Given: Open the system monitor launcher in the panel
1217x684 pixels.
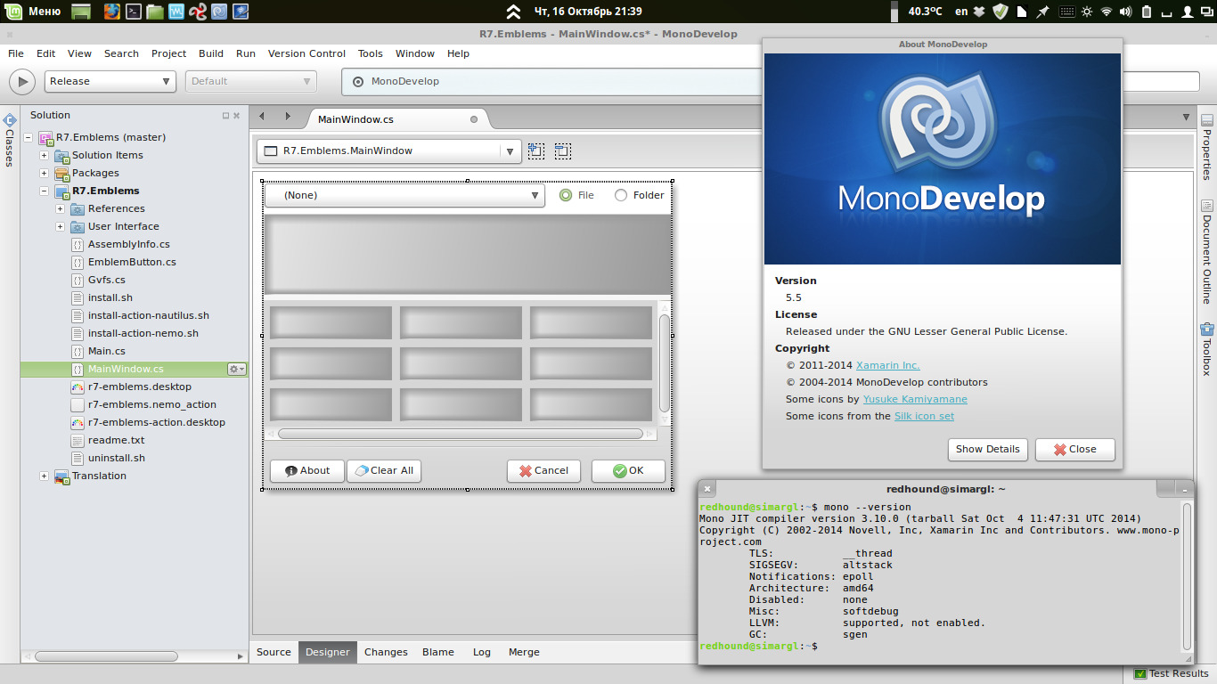Looking at the screenshot, I should coord(176,12).
